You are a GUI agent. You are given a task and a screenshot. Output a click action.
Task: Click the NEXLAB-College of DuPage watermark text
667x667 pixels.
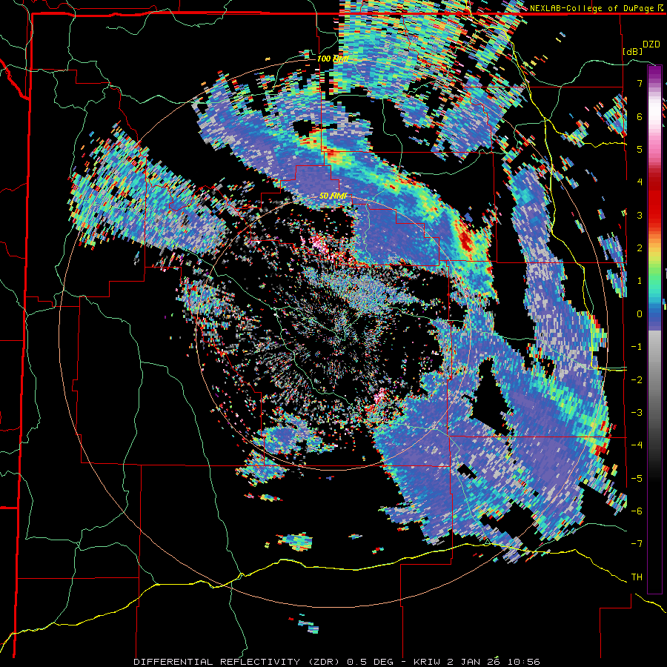(596, 8)
